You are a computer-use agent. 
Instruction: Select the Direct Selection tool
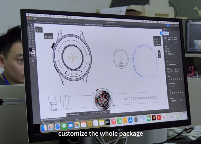[32, 25]
